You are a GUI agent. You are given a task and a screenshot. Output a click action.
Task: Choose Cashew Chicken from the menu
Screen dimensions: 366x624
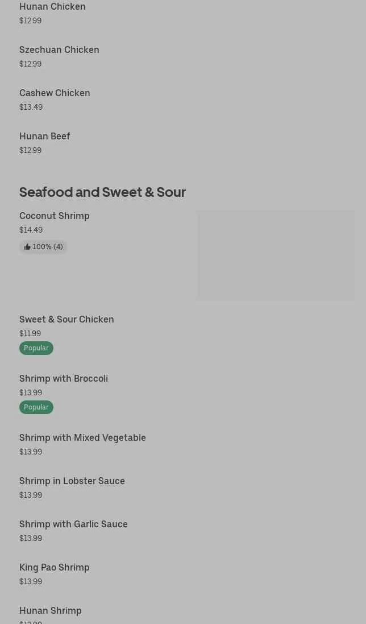pos(55,93)
